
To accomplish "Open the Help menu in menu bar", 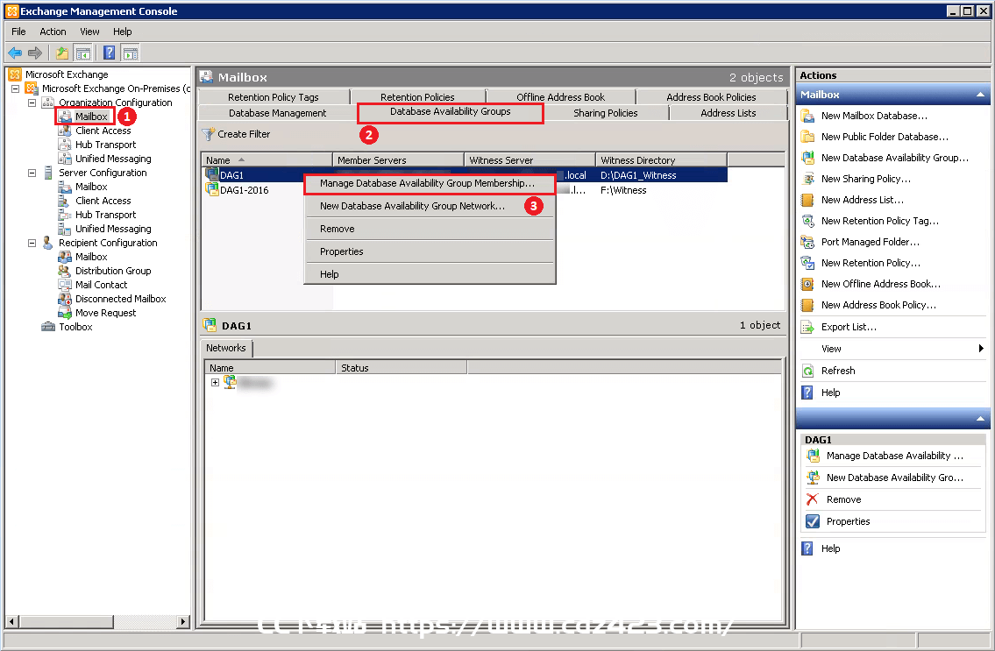I will (123, 32).
